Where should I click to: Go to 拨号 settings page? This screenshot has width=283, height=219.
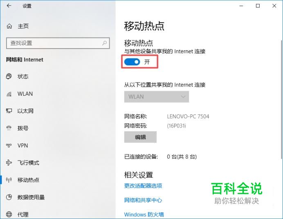click(23, 128)
